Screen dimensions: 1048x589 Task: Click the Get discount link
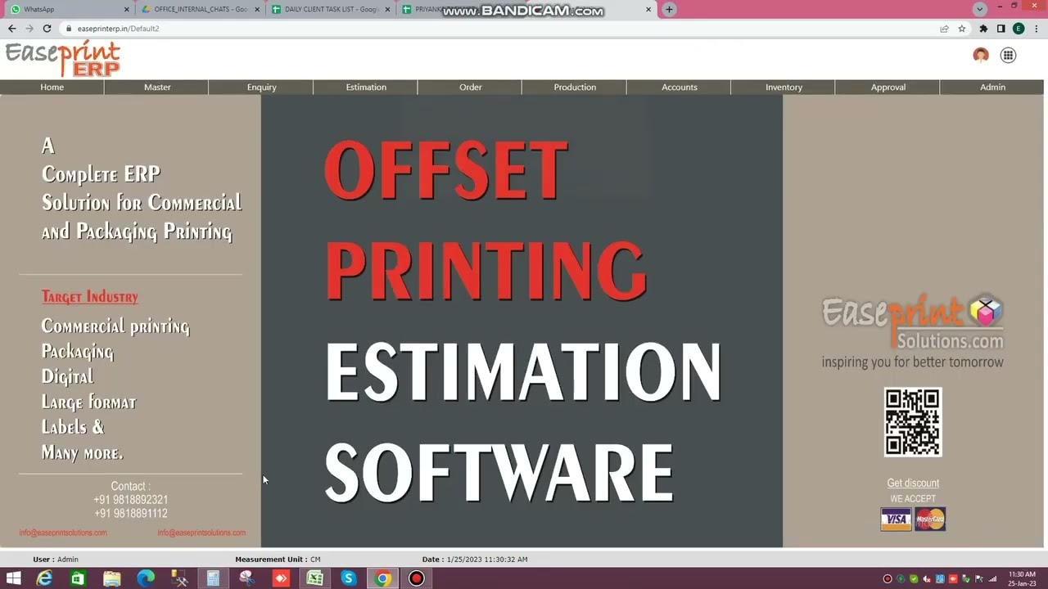click(x=913, y=483)
